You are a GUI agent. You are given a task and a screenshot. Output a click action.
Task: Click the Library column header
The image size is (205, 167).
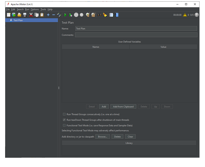[x=129, y=143]
